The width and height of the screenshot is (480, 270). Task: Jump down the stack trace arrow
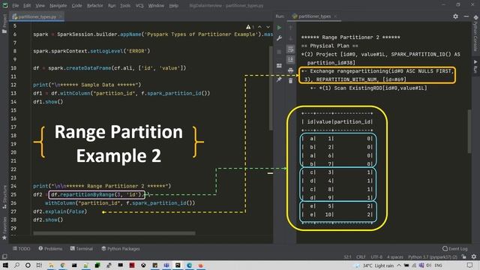tap(290, 38)
